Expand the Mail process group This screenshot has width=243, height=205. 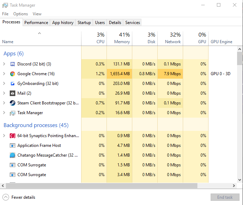pyautogui.click(x=4, y=93)
